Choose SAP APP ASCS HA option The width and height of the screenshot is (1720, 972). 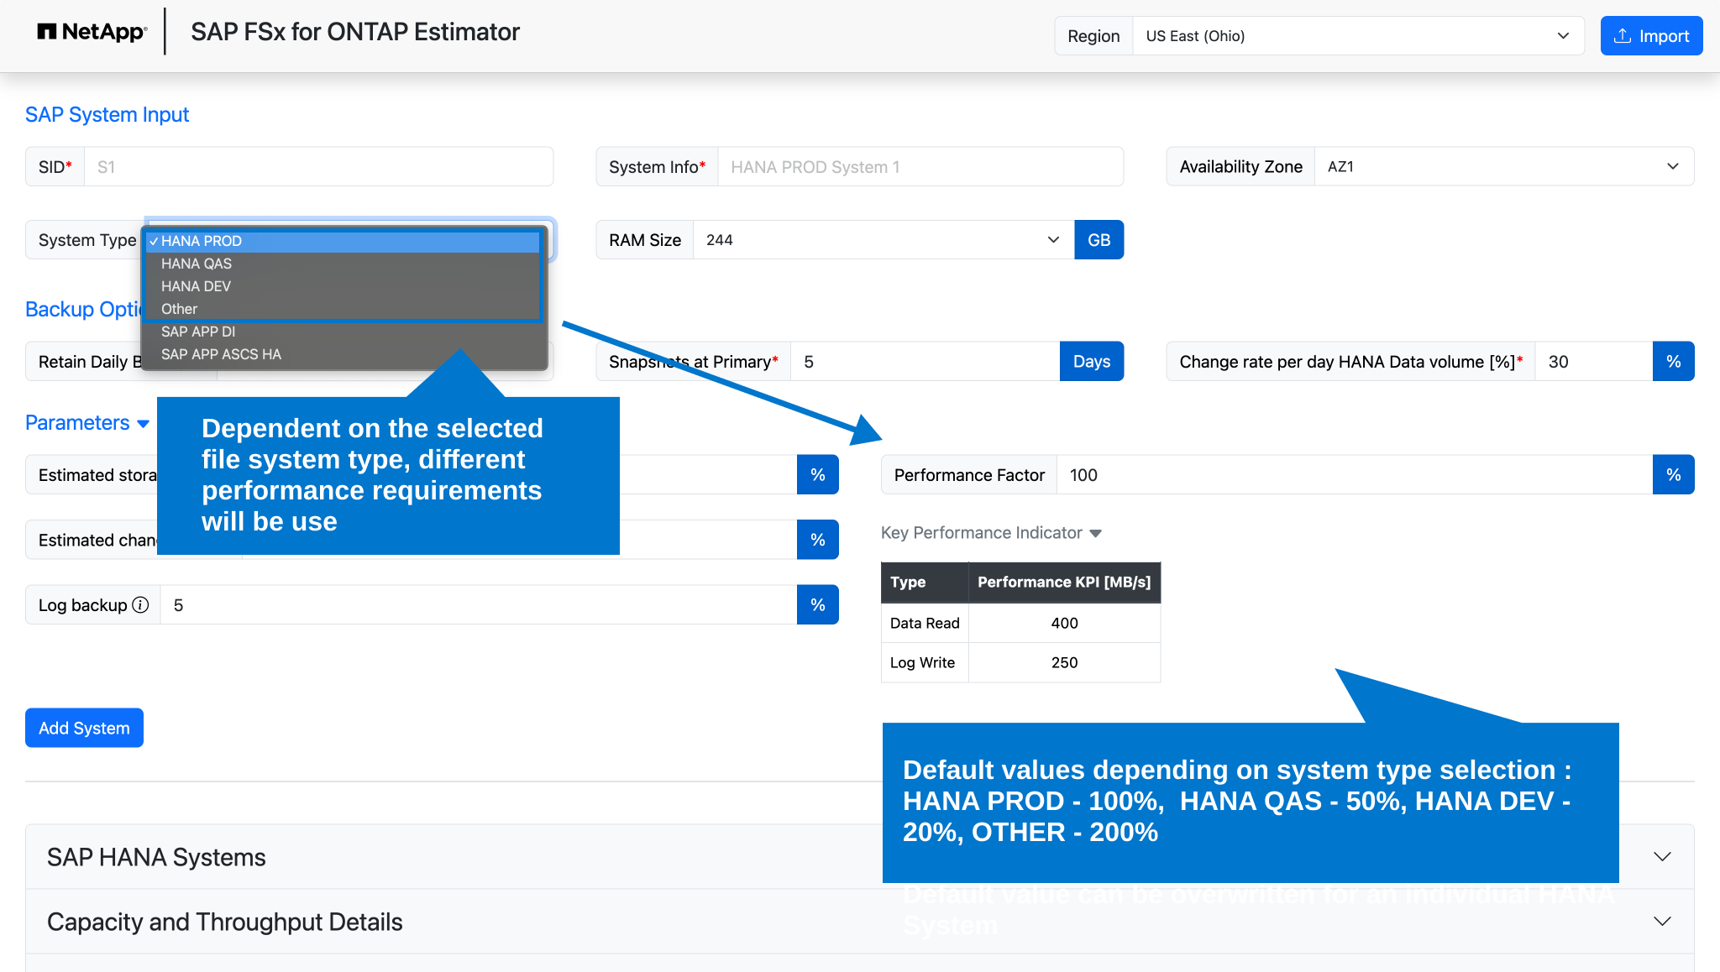[344, 354]
